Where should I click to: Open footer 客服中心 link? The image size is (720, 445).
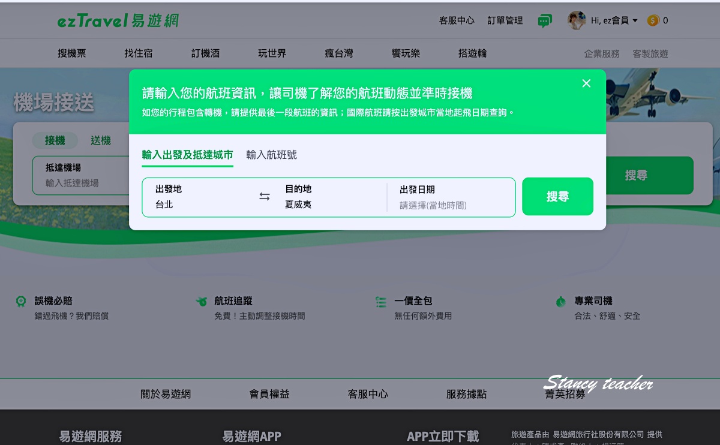(x=368, y=394)
